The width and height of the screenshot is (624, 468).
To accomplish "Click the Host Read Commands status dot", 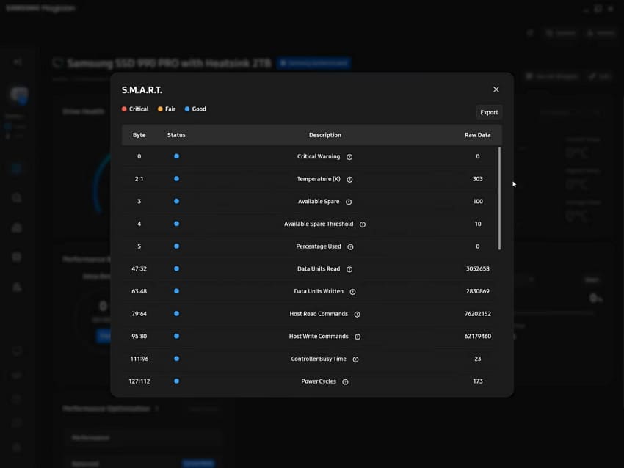I will click(176, 313).
